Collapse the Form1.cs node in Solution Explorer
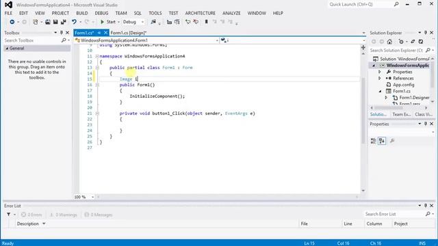Viewport: 438px width, 246px height. (x=380, y=91)
